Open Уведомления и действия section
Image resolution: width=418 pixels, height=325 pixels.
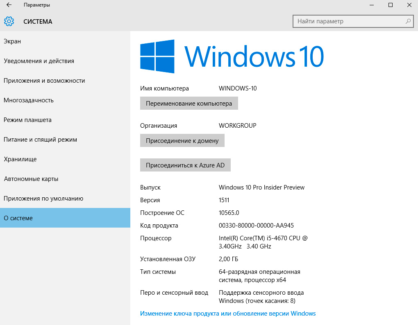tap(65, 61)
